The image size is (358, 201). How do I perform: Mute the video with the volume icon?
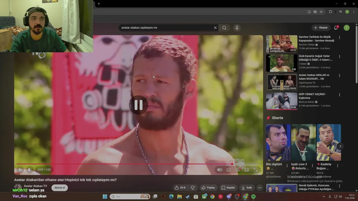coord(29,169)
